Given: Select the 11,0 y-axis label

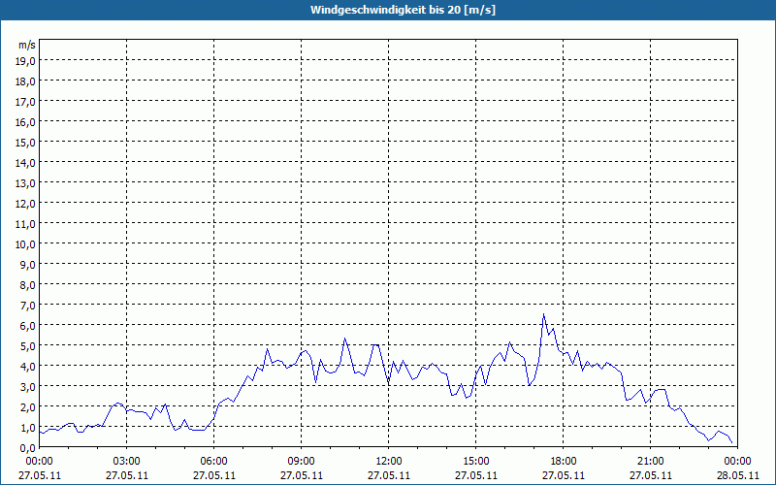Looking at the screenshot, I should point(27,224).
